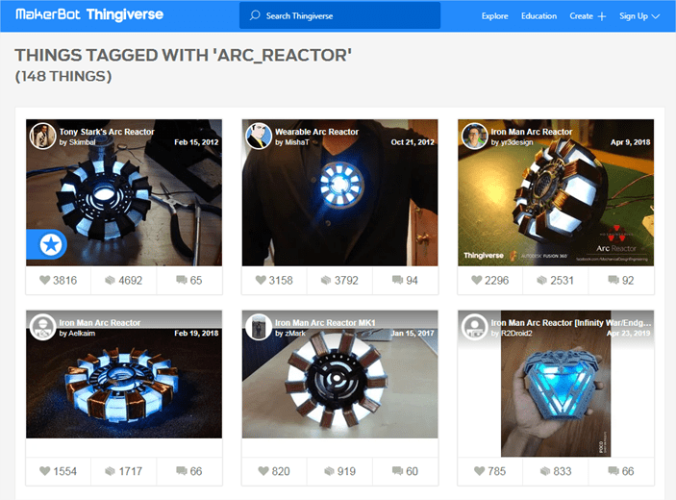
Task: Like Tony Stark's Arc Reactor with heart icon
Action: point(45,280)
